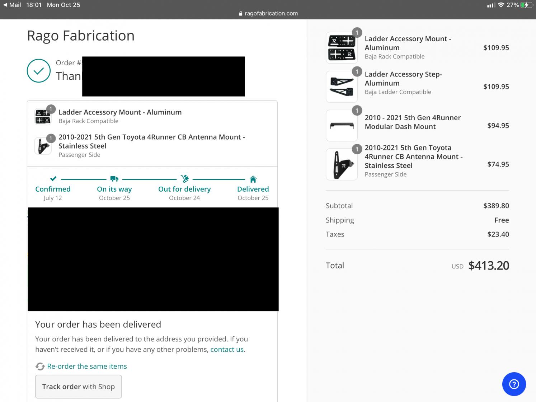
Task: Click the order confirmed checkmark circle icon
Action: click(39, 71)
